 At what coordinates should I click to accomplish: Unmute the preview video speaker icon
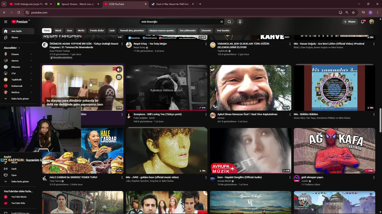(x=119, y=70)
